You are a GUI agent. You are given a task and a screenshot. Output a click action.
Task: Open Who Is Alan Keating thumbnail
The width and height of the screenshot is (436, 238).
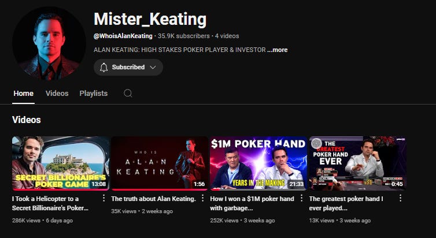[160, 163]
